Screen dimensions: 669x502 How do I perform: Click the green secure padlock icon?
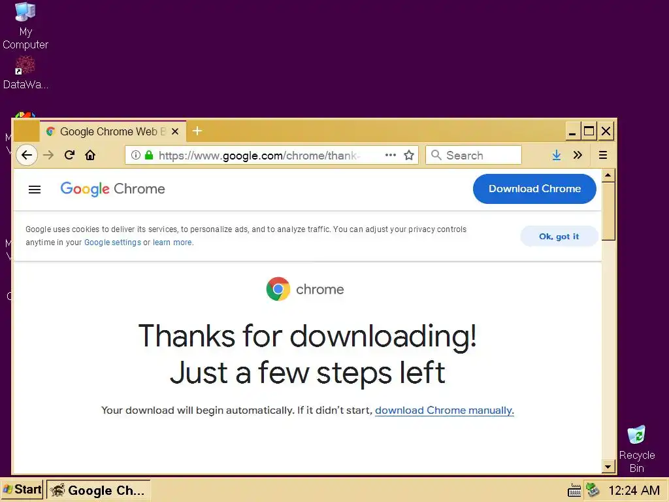[x=149, y=155]
